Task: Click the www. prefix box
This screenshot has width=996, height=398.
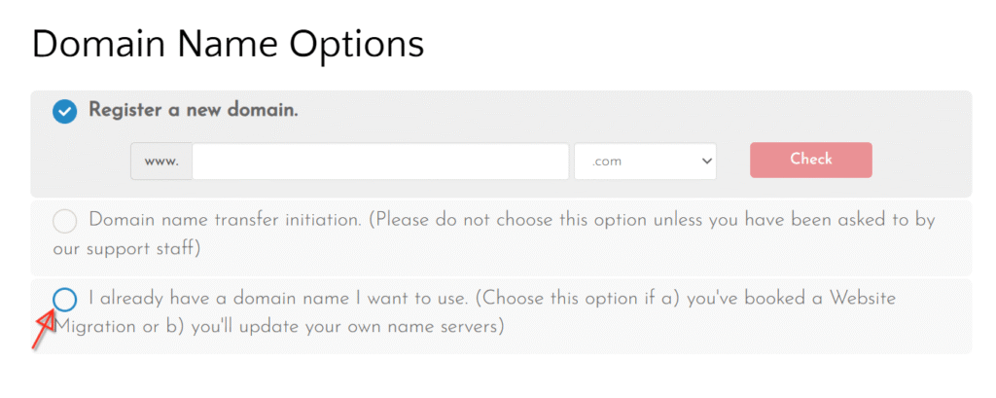Action: [x=161, y=162]
